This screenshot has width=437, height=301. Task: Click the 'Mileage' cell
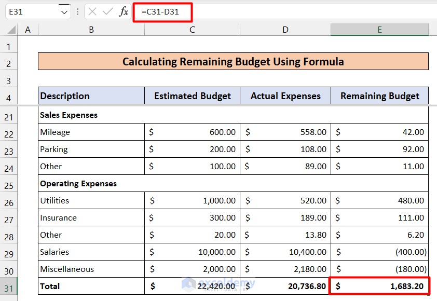click(91, 132)
